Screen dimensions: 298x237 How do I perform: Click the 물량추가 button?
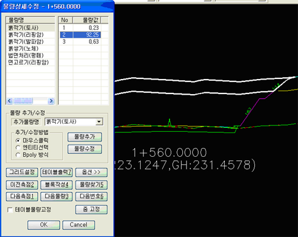[x=85, y=137]
